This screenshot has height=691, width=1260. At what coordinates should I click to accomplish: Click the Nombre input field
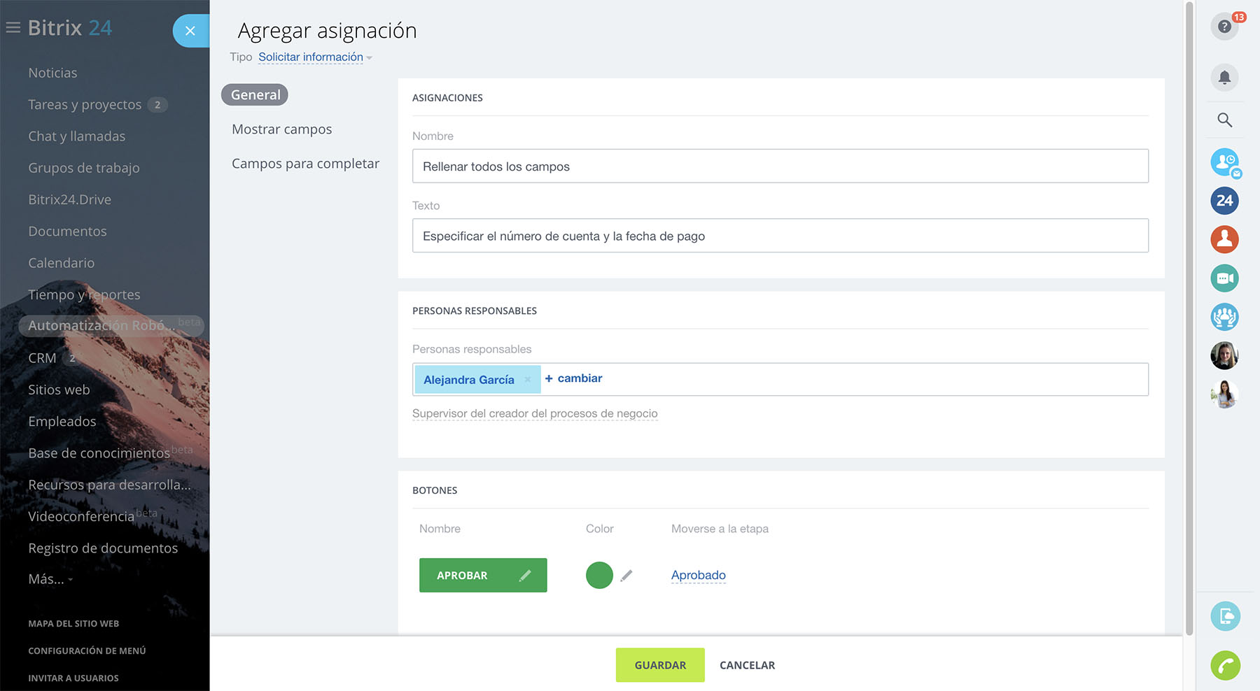tap(780, 166)
